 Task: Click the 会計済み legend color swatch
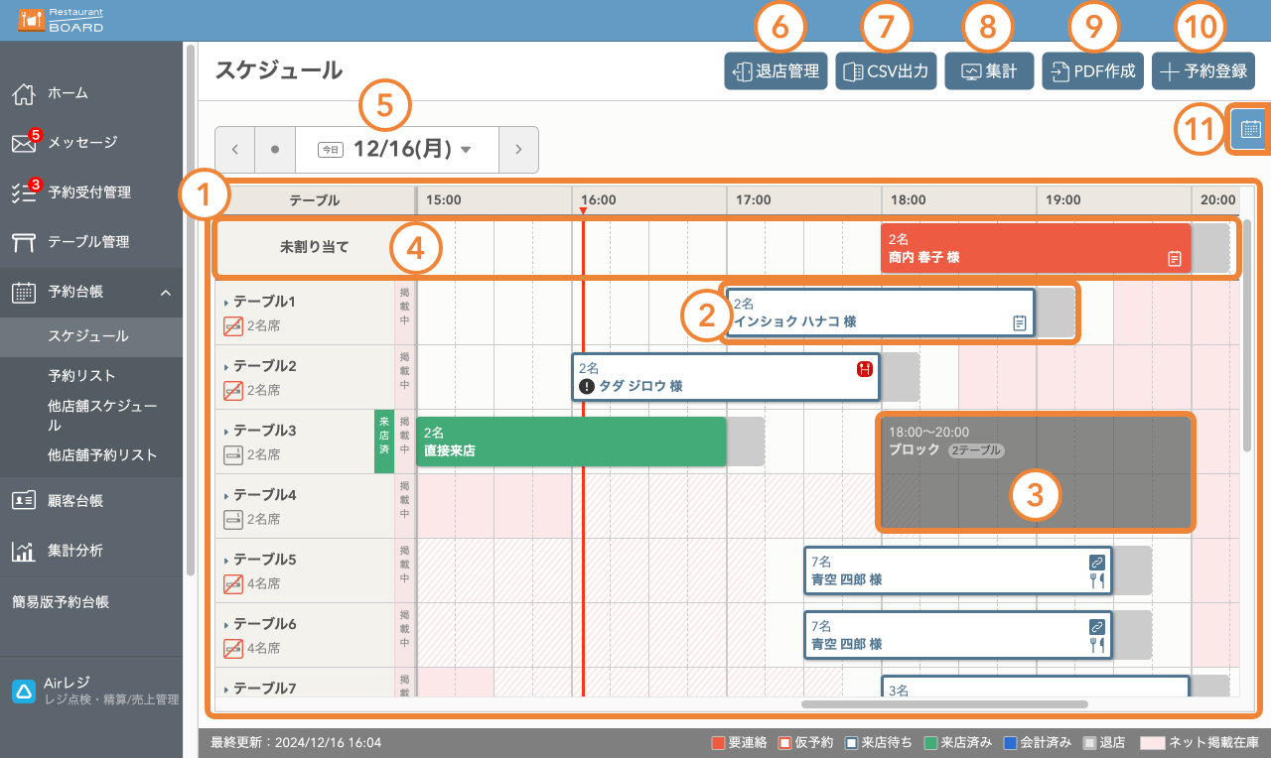pos(1010,743)
